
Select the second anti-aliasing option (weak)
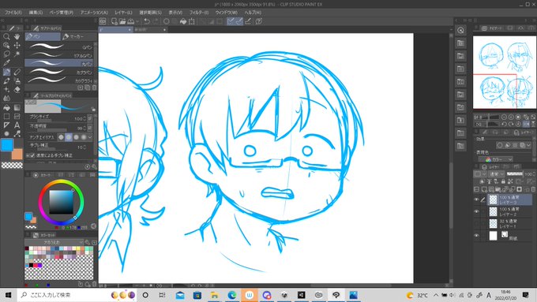tap(69, 137)
